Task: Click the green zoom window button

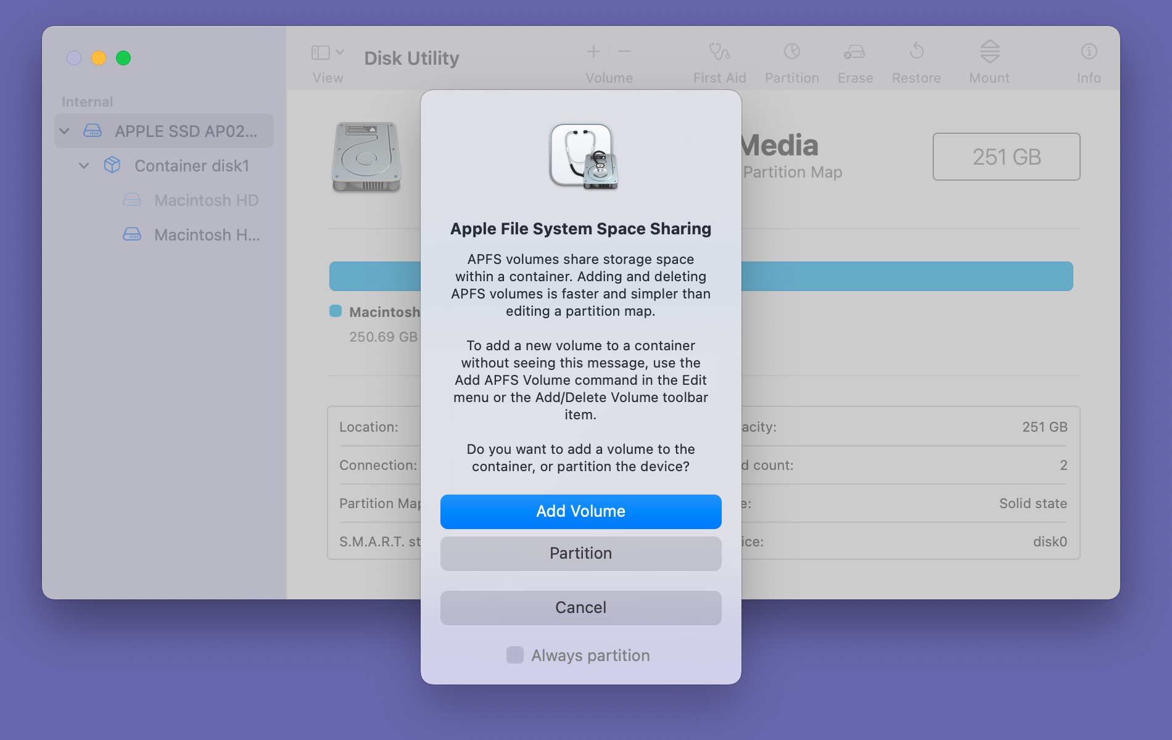Action: point(123,58)
